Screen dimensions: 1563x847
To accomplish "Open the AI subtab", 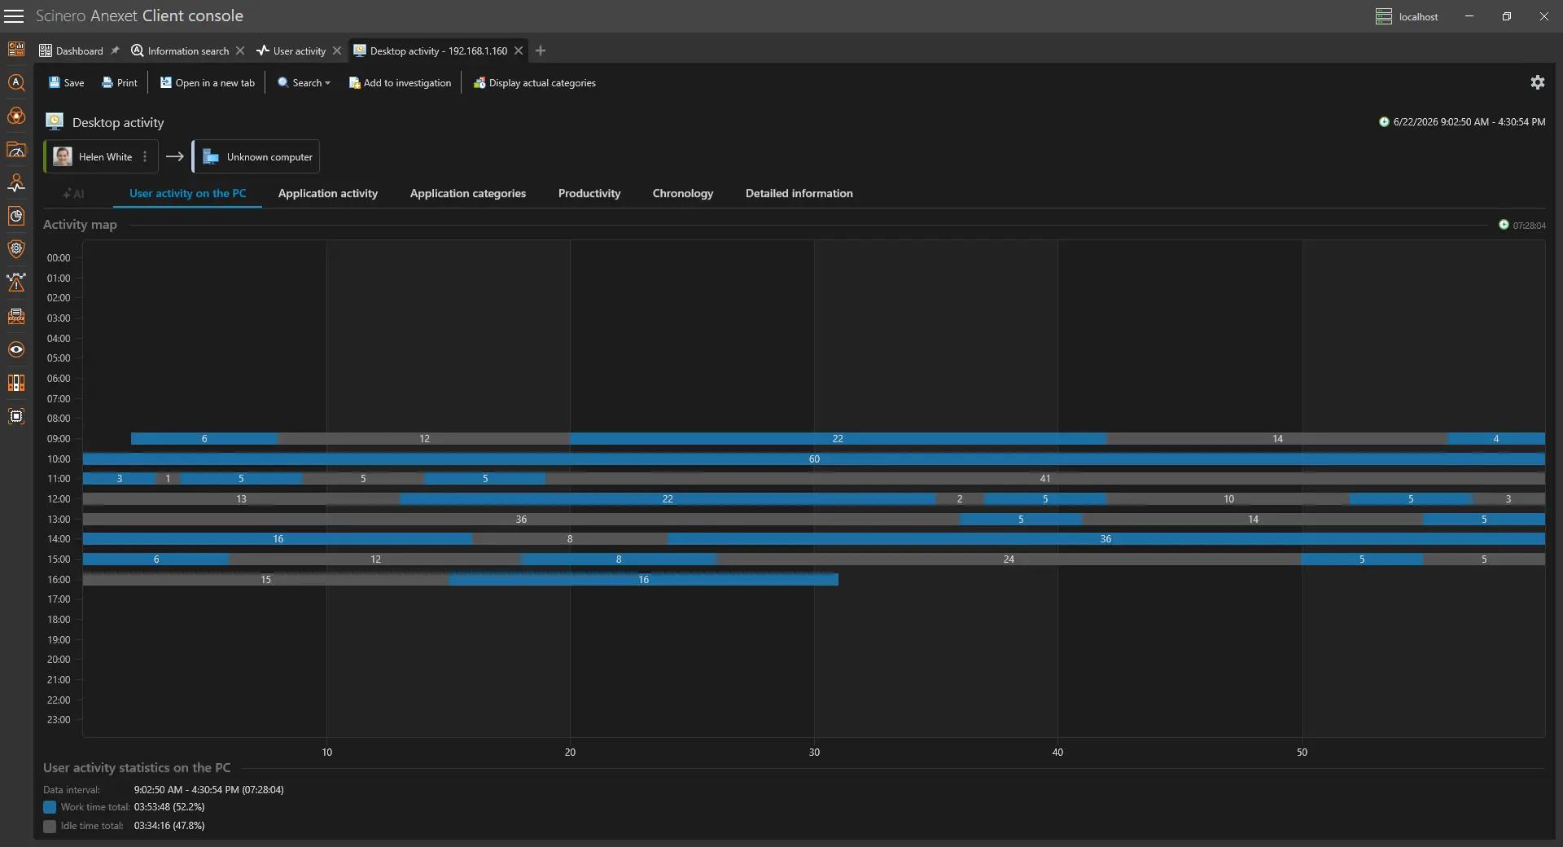I will [x=73, y=193].
